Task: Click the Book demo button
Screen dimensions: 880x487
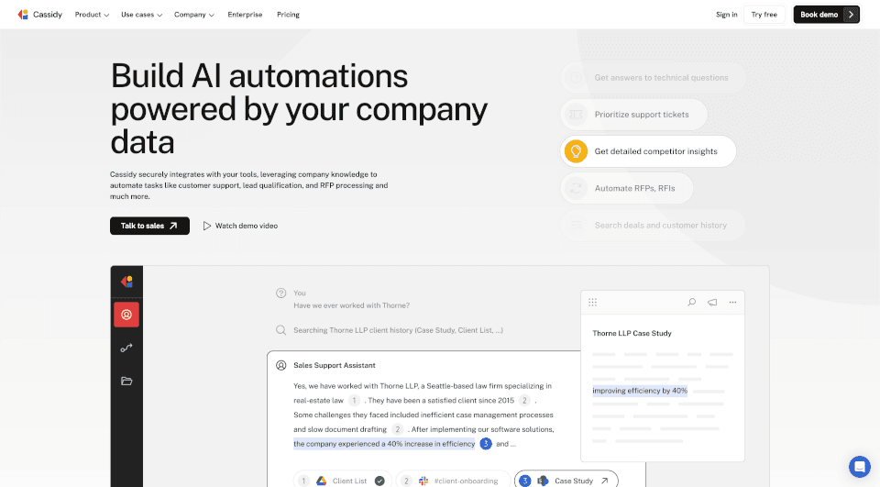Action: pyautogui.click(x=826, y=15)
